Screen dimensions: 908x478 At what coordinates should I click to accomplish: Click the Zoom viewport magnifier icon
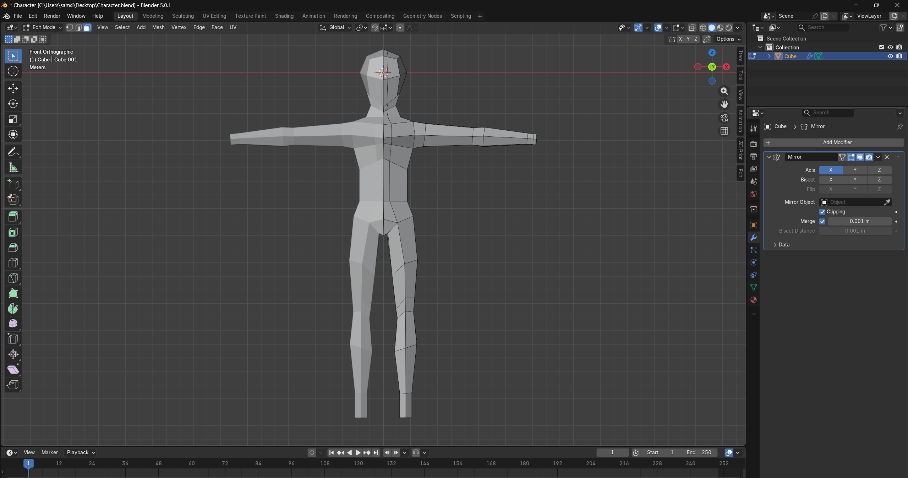[724, 91]
